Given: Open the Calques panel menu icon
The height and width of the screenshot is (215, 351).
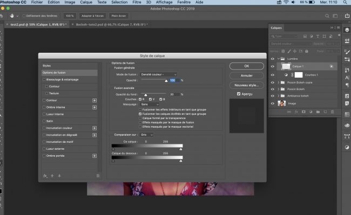Looking at the screenshot, I should tap(338, 27).
